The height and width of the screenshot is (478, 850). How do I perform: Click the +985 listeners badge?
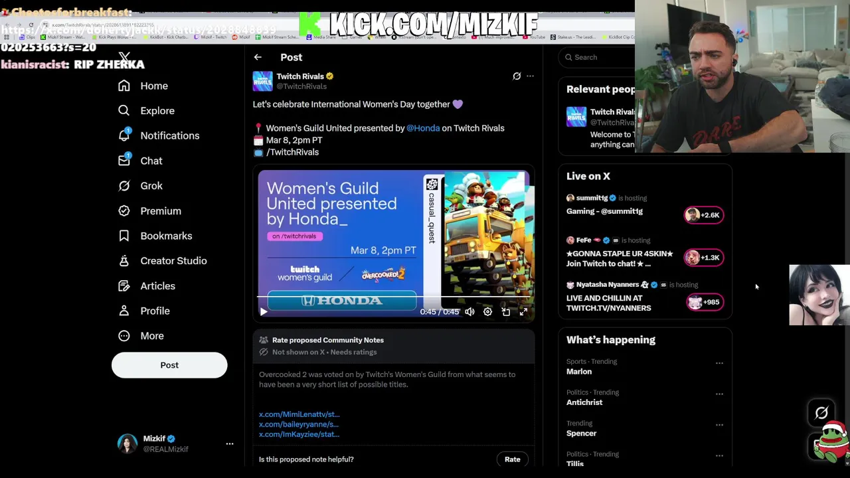pyautogui.click(x=704, y=302)
